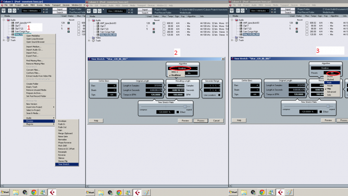Choose Pads preset in right dialog list

click(x=332, y=83)
